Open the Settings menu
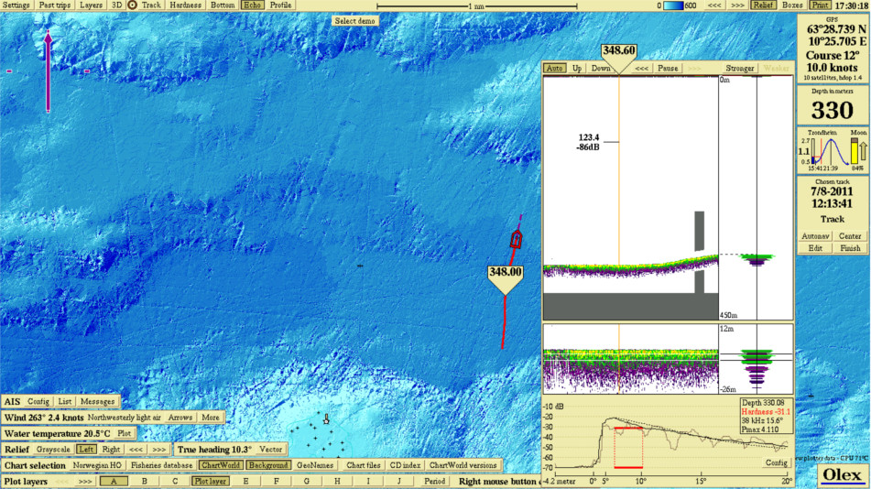 16,5
